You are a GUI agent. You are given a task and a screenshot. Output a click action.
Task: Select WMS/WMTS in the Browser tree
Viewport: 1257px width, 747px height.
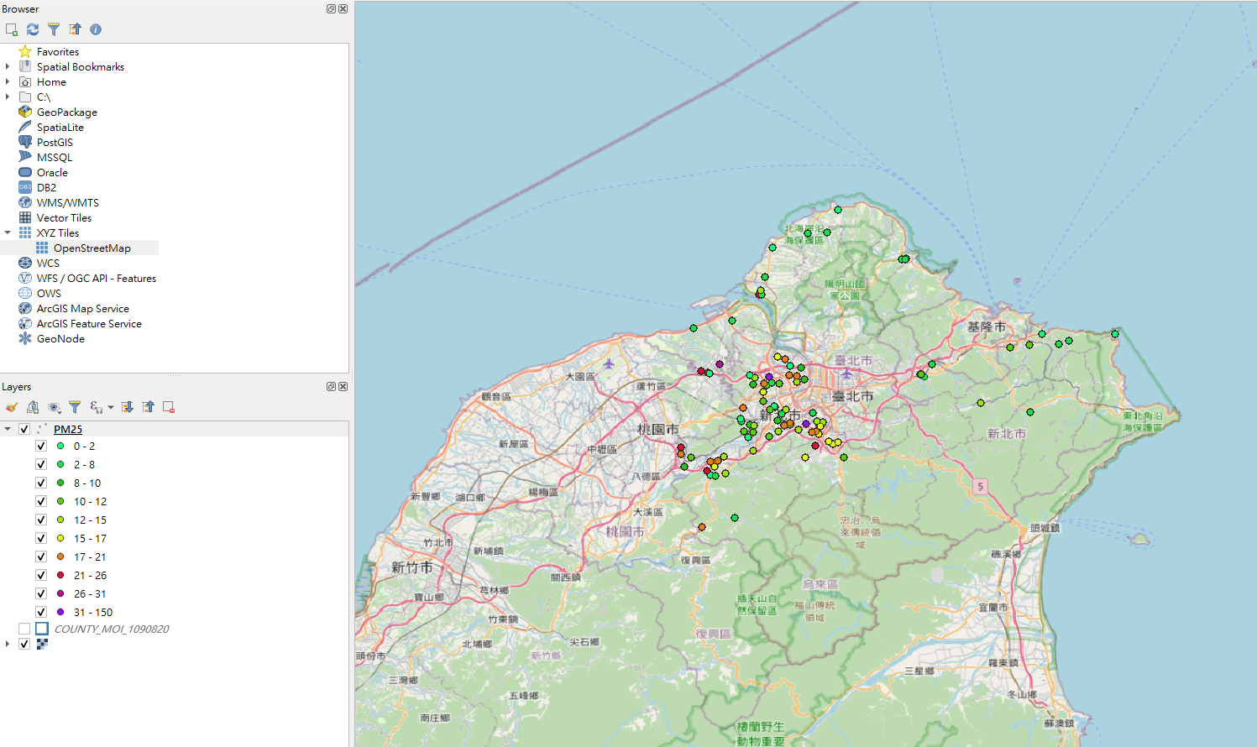tap(67, 202)
